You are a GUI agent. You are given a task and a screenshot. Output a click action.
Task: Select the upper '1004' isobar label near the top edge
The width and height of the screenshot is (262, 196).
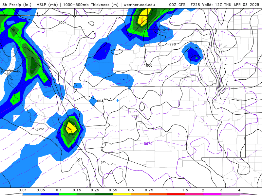(63, 23)
